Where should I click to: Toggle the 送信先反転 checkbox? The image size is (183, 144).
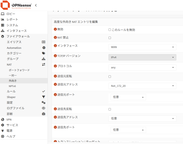(x=110, y=109)
